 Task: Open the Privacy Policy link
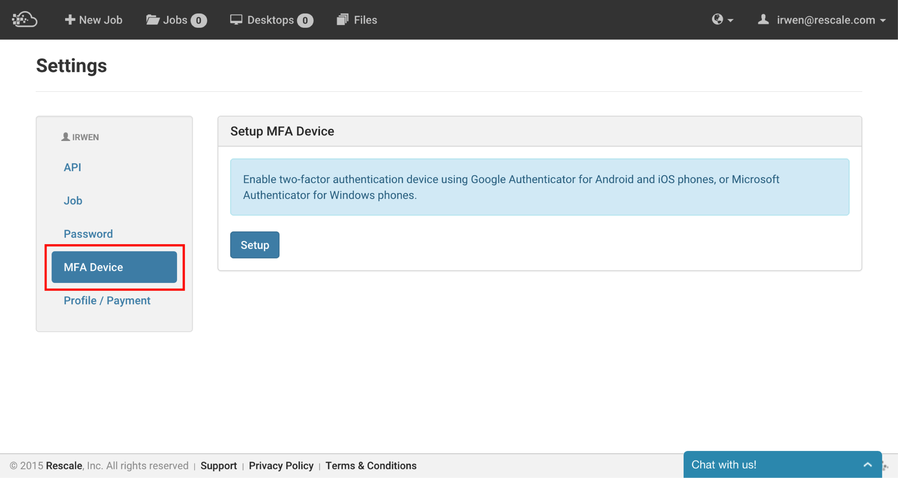[281, 465]
